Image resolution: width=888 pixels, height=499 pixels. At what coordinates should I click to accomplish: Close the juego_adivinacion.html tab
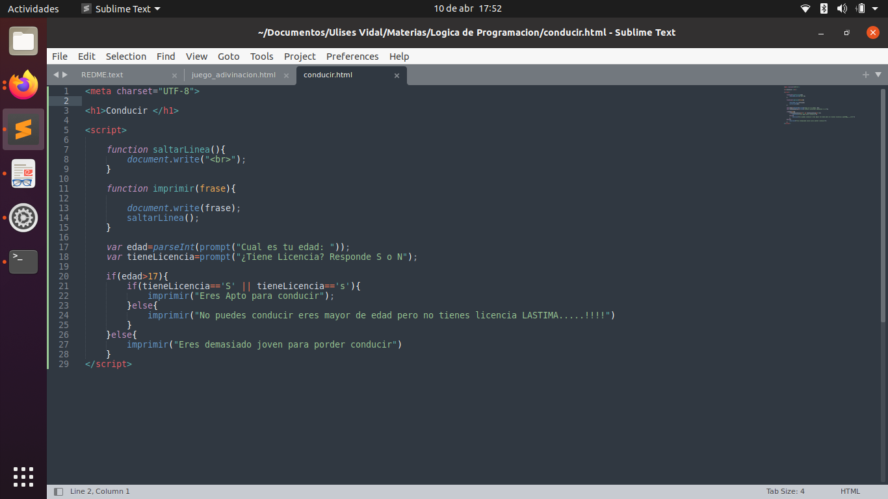pyautogui.click(x=286, y=75)
